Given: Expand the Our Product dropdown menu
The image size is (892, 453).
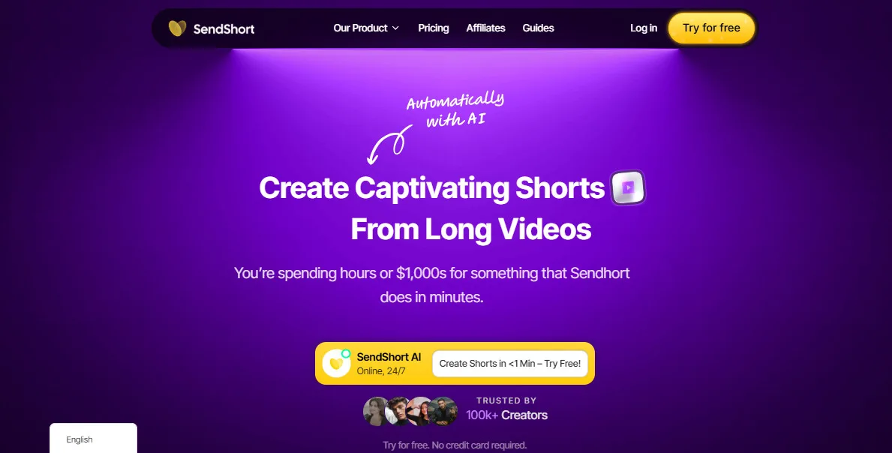Looking at the screenshot, I should (x=366, y=28).
